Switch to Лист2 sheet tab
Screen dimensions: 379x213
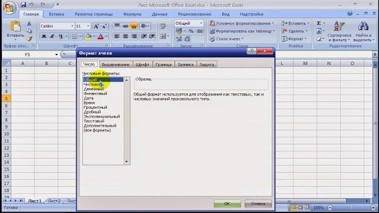(54, 201)
